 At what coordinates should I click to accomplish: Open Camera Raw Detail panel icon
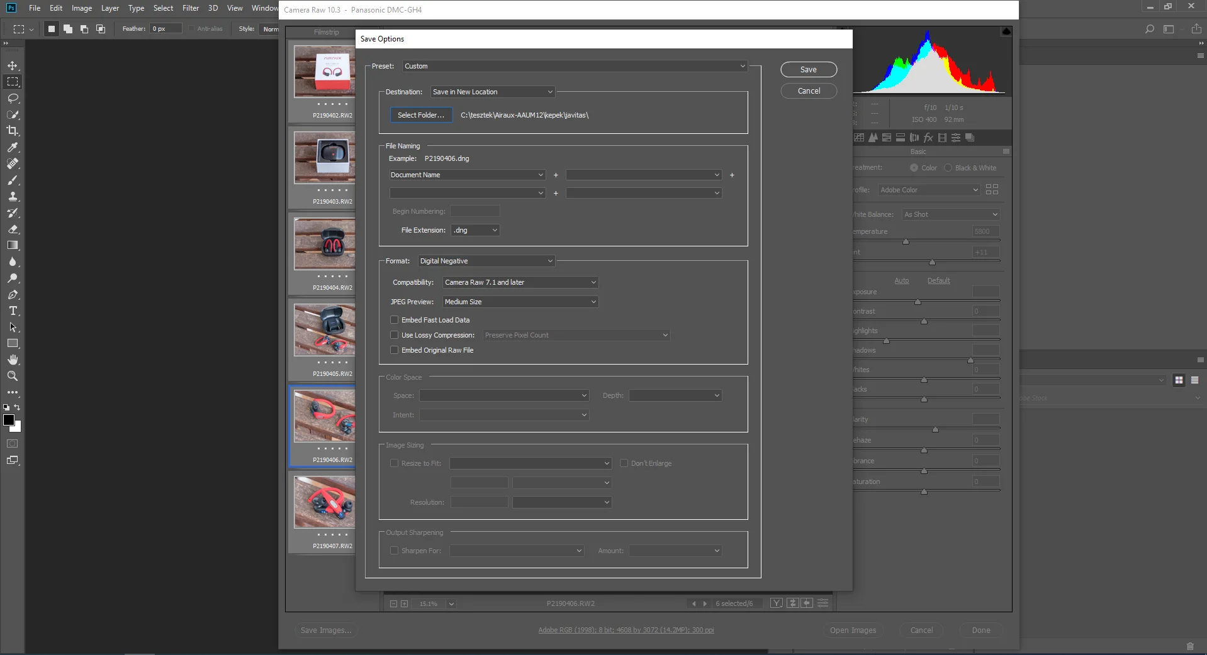coord(873,138)
